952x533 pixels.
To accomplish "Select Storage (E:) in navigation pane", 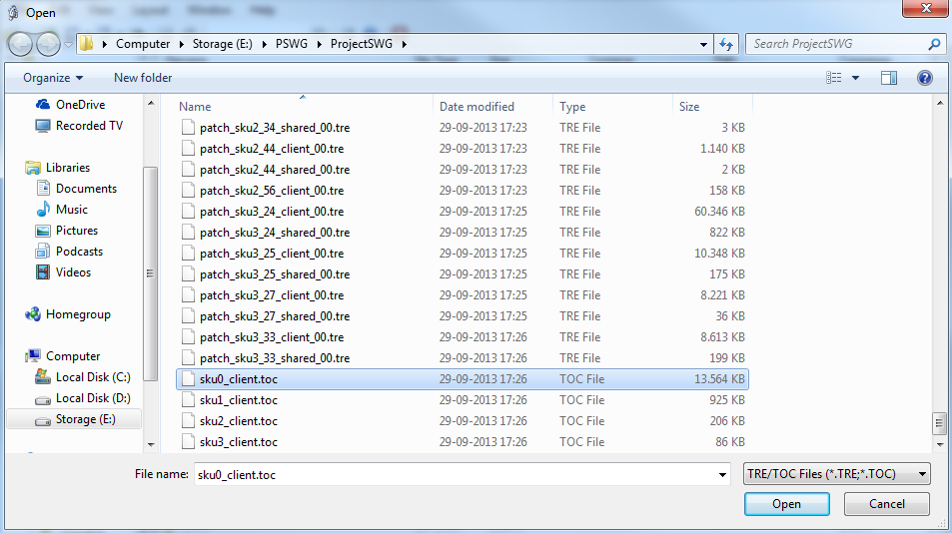I will pyautogui.click(x=74, y=419).
